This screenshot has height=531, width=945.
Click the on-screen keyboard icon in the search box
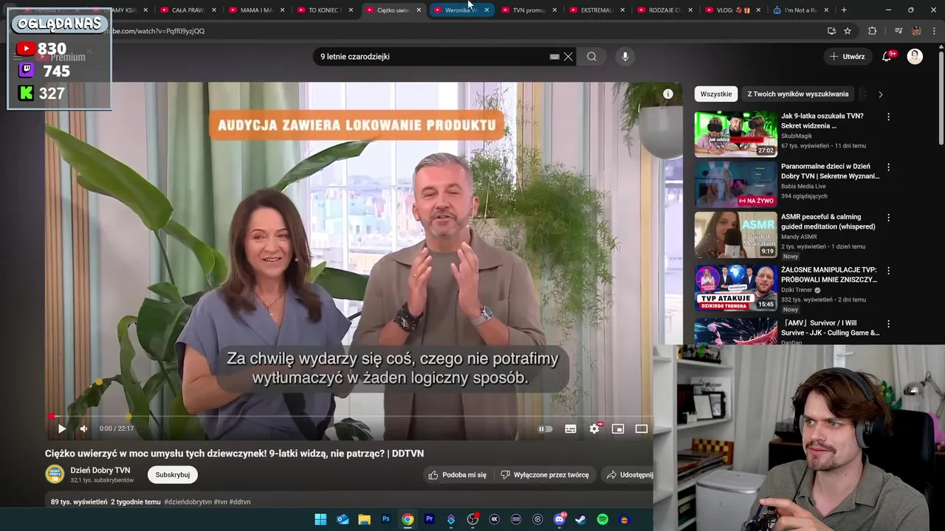coord(554,57)
